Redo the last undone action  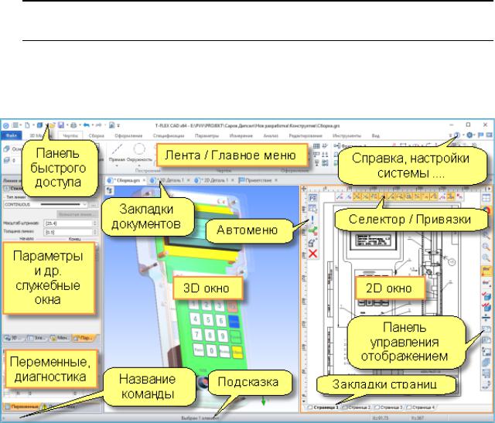(98, 125)
